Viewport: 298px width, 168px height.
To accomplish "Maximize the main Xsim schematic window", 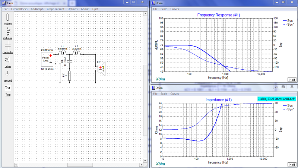I will [x=134, y=2].
